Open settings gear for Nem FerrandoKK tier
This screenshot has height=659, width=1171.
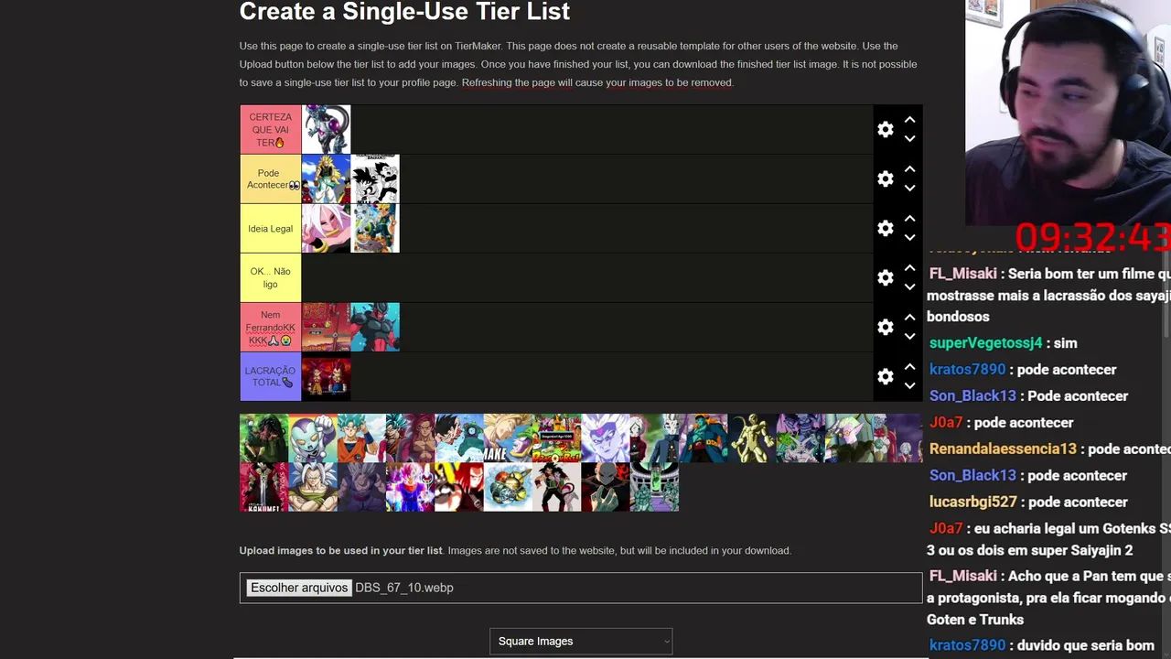pos(885,328)
